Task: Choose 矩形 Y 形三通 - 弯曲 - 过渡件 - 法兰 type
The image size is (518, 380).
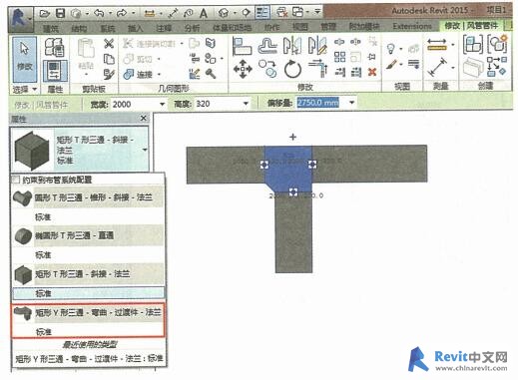Action: click(88, 312)
